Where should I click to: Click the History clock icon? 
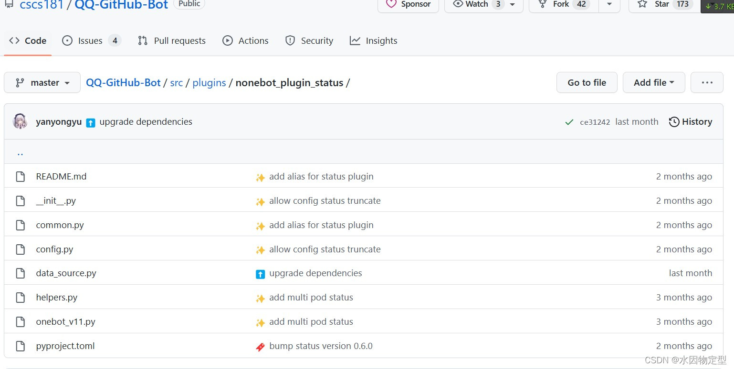point(674,122)
